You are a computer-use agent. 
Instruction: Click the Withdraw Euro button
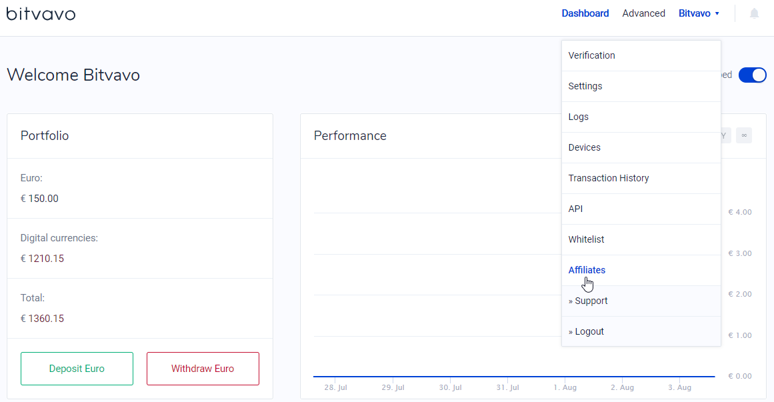tap(203, 369)
